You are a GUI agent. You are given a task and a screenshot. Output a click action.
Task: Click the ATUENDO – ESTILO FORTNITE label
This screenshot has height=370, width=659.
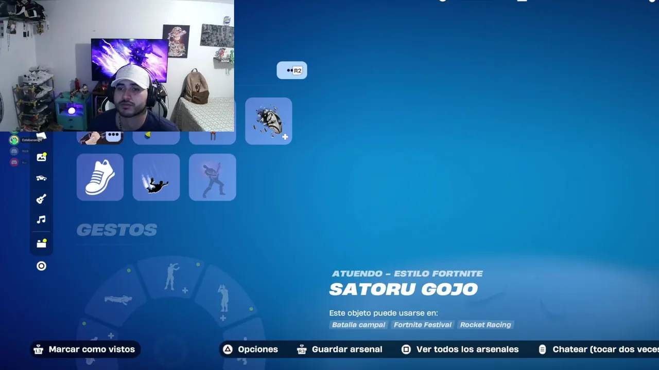pyautogui.click(x=407, y=273)
